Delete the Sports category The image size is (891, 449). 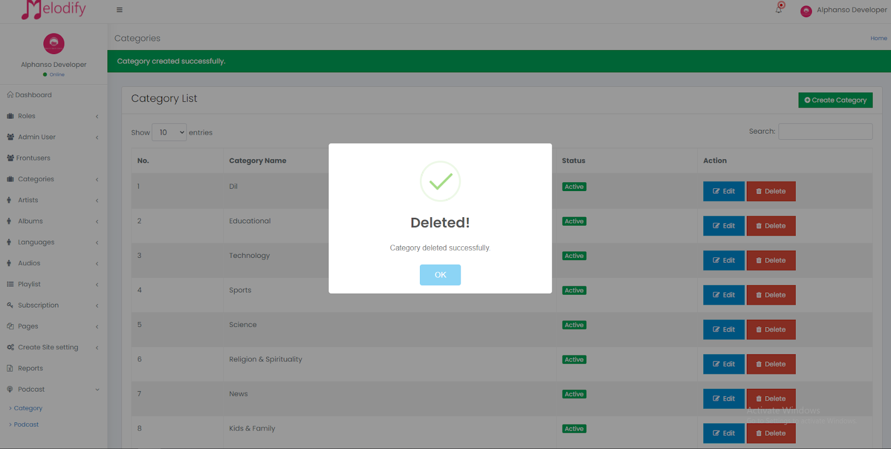click(771, 295)
